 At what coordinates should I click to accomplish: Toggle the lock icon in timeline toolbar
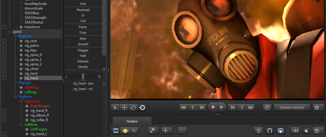(258, 131)
